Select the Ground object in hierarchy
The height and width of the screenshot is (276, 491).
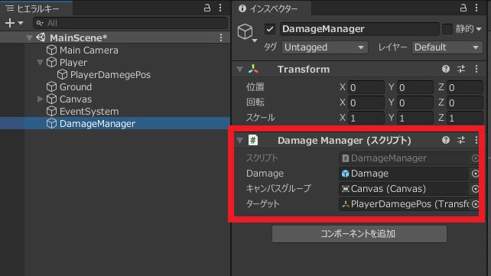(76, 86)
